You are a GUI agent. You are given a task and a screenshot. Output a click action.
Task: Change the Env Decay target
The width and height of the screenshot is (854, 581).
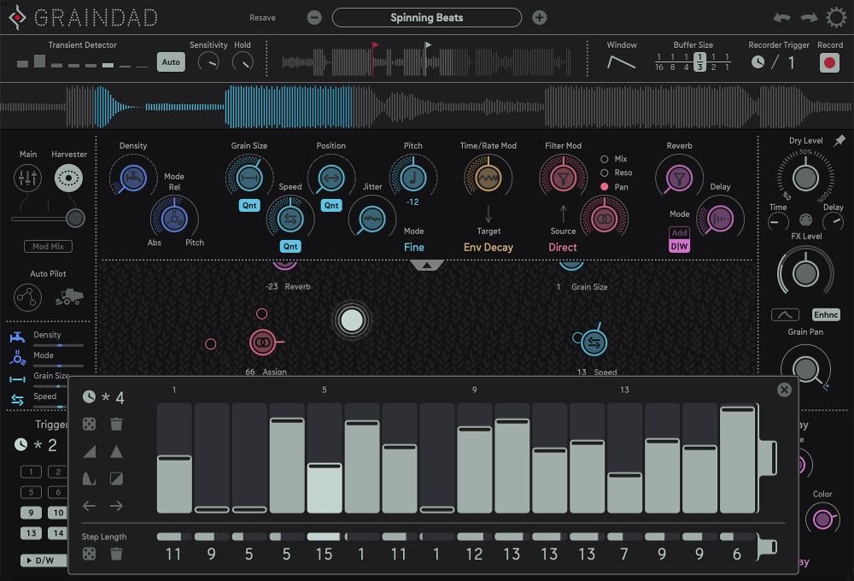pos(488,247)
